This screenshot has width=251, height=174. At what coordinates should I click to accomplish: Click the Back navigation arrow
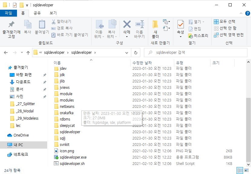pos(6,53)
